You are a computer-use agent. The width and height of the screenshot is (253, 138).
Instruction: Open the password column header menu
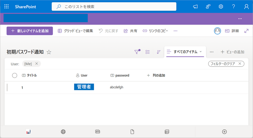pos(120,75)
